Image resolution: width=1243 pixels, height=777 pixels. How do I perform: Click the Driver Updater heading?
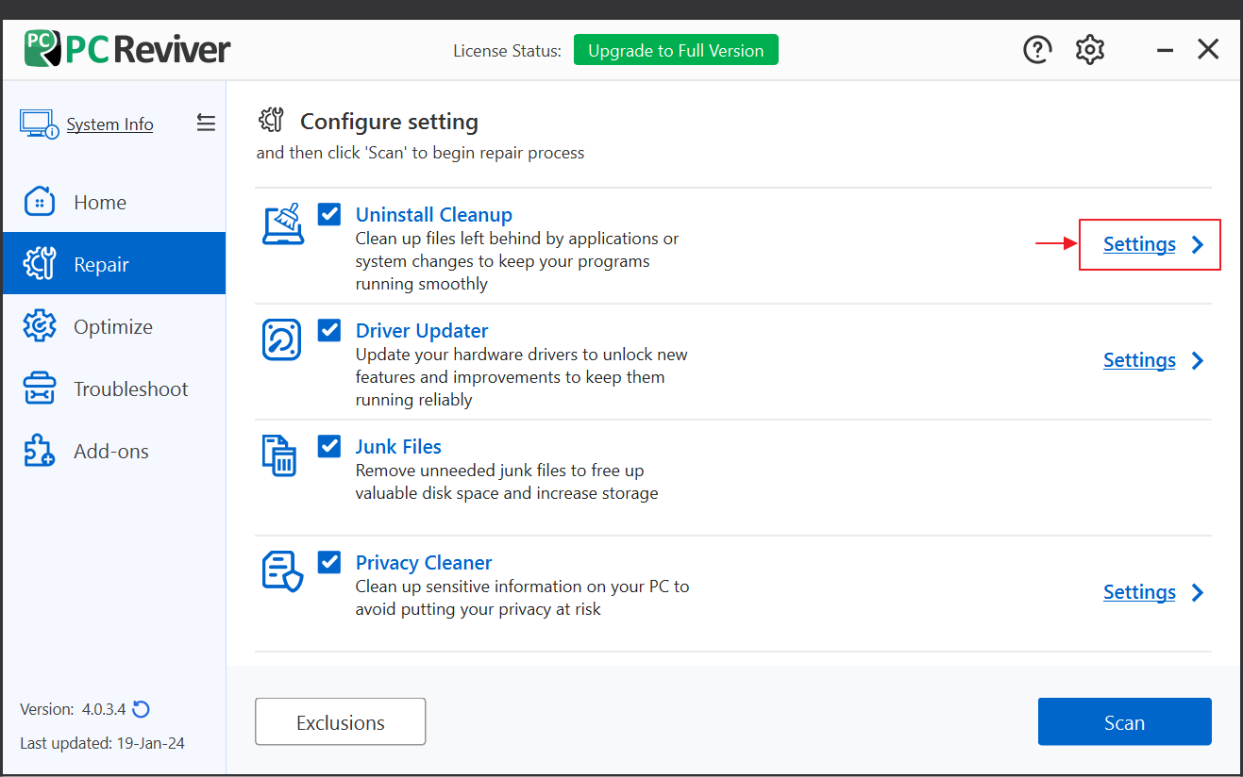click(422, 331)
